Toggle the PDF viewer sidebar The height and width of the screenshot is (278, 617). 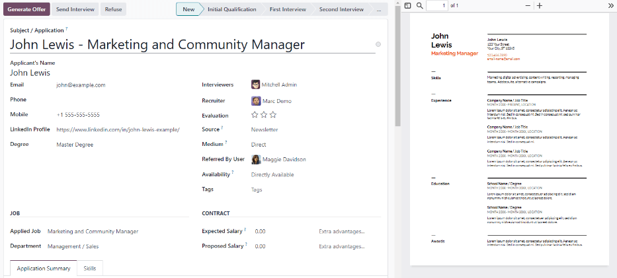(x=408, y=5)
